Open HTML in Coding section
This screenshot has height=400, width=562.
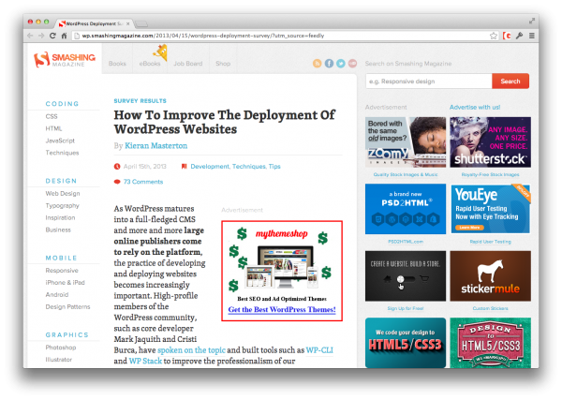(53, 128)
